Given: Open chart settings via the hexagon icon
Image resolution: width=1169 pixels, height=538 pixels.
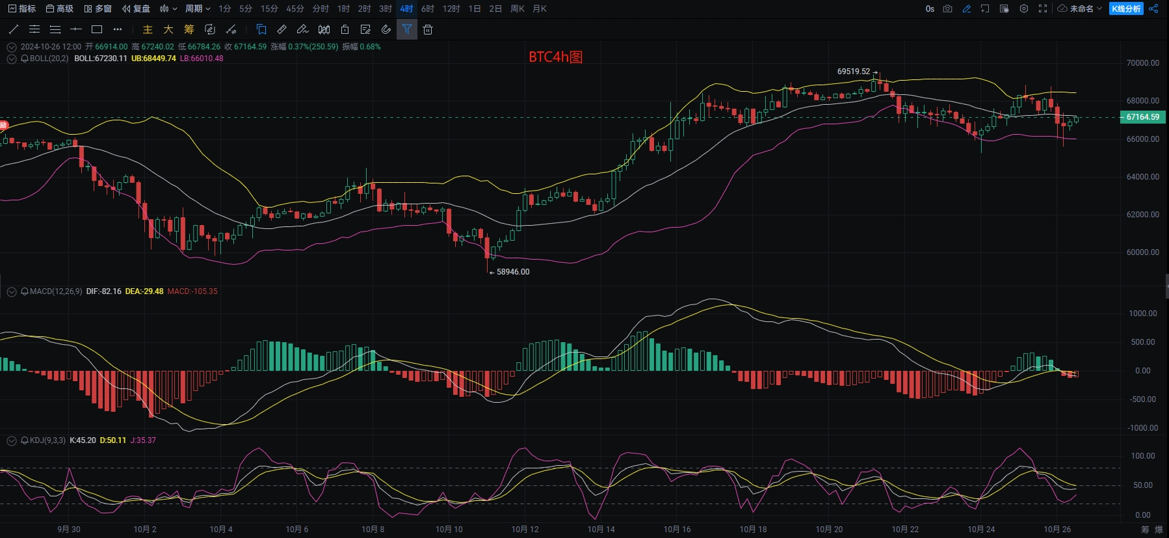Looking at the screenshot, I should 1024,8.
